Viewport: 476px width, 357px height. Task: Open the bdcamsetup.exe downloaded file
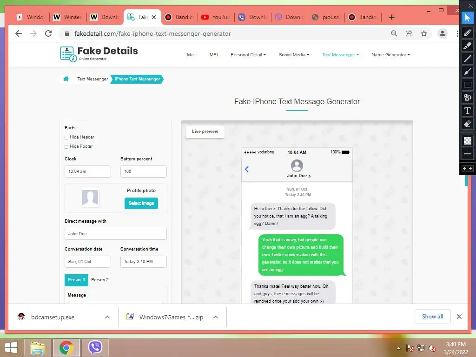click(x=53, y=317)
